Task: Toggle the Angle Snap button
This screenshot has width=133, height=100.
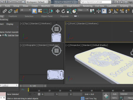Action: 116,11
